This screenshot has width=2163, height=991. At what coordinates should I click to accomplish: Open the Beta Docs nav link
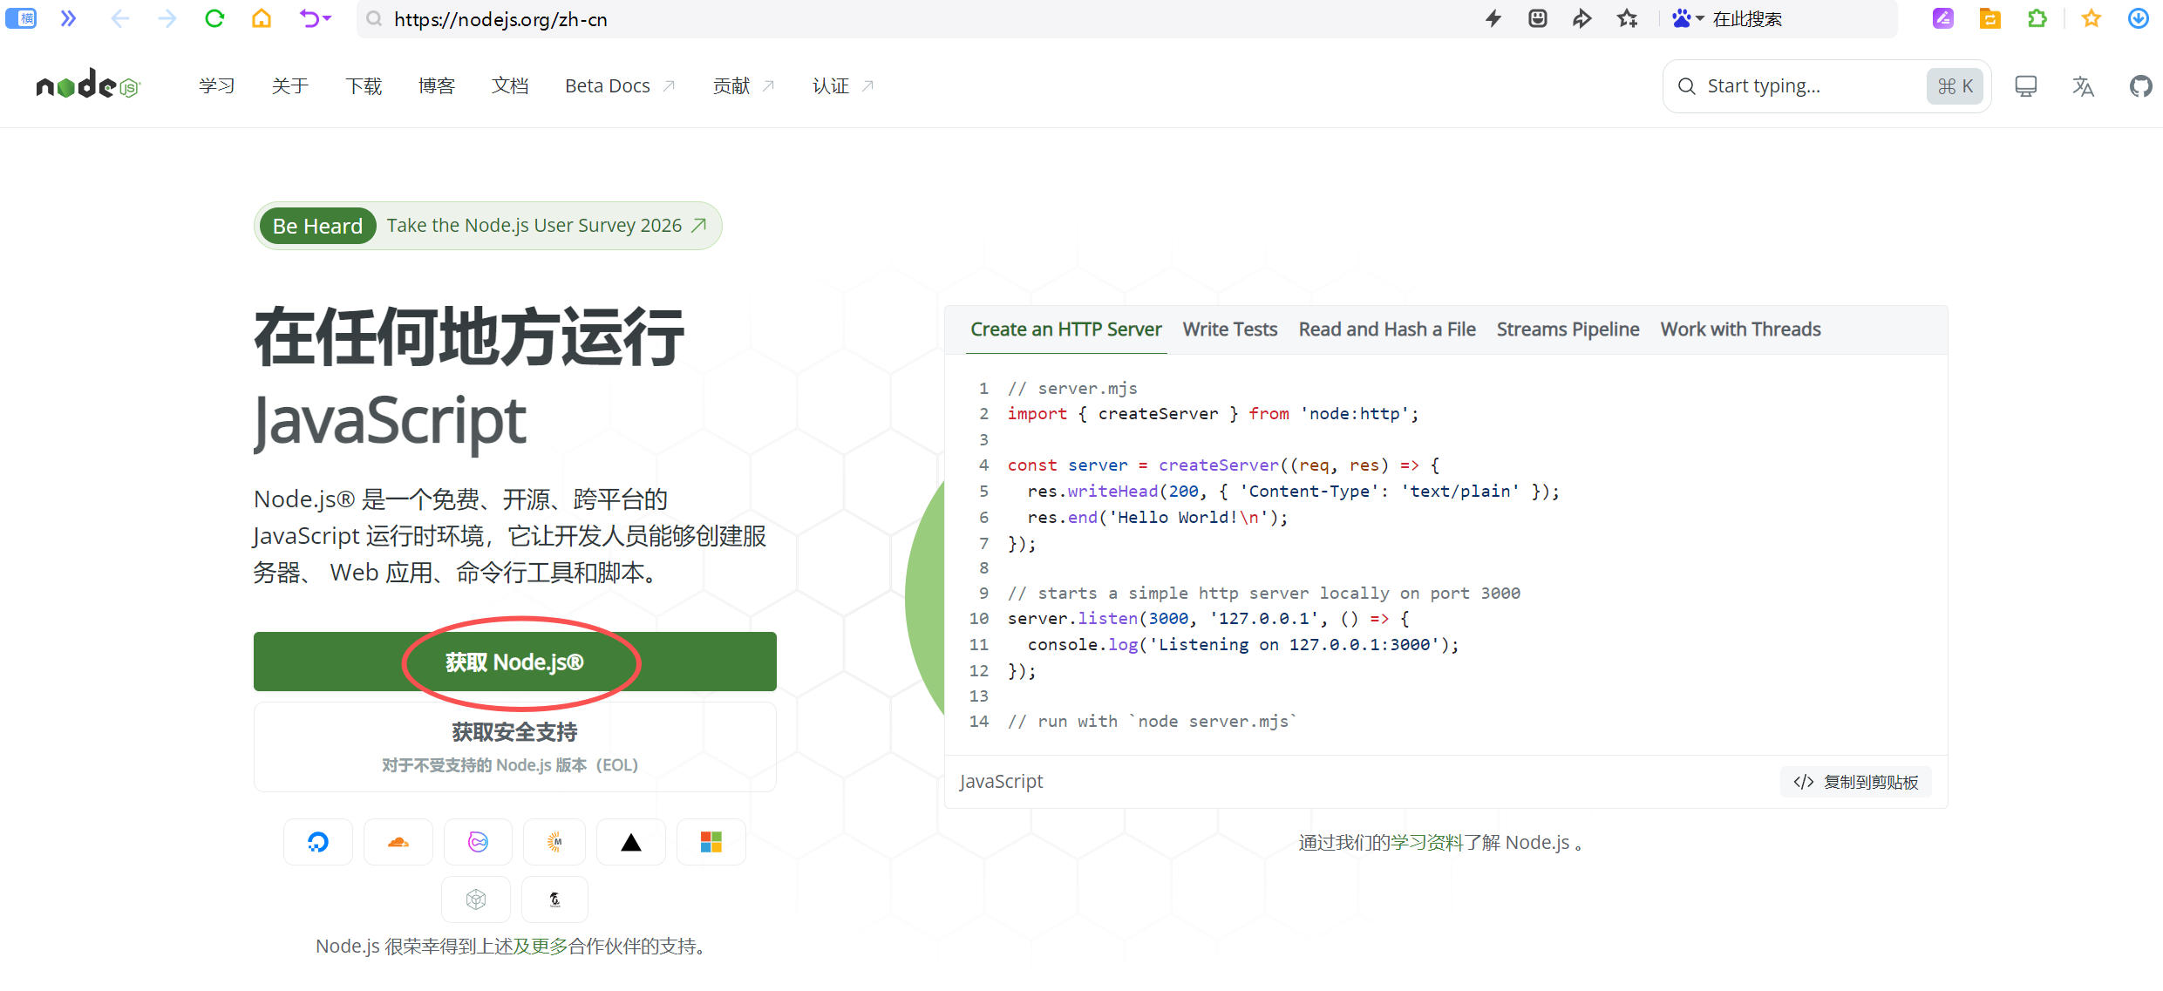pyautogui.click(x=620, y=85)
